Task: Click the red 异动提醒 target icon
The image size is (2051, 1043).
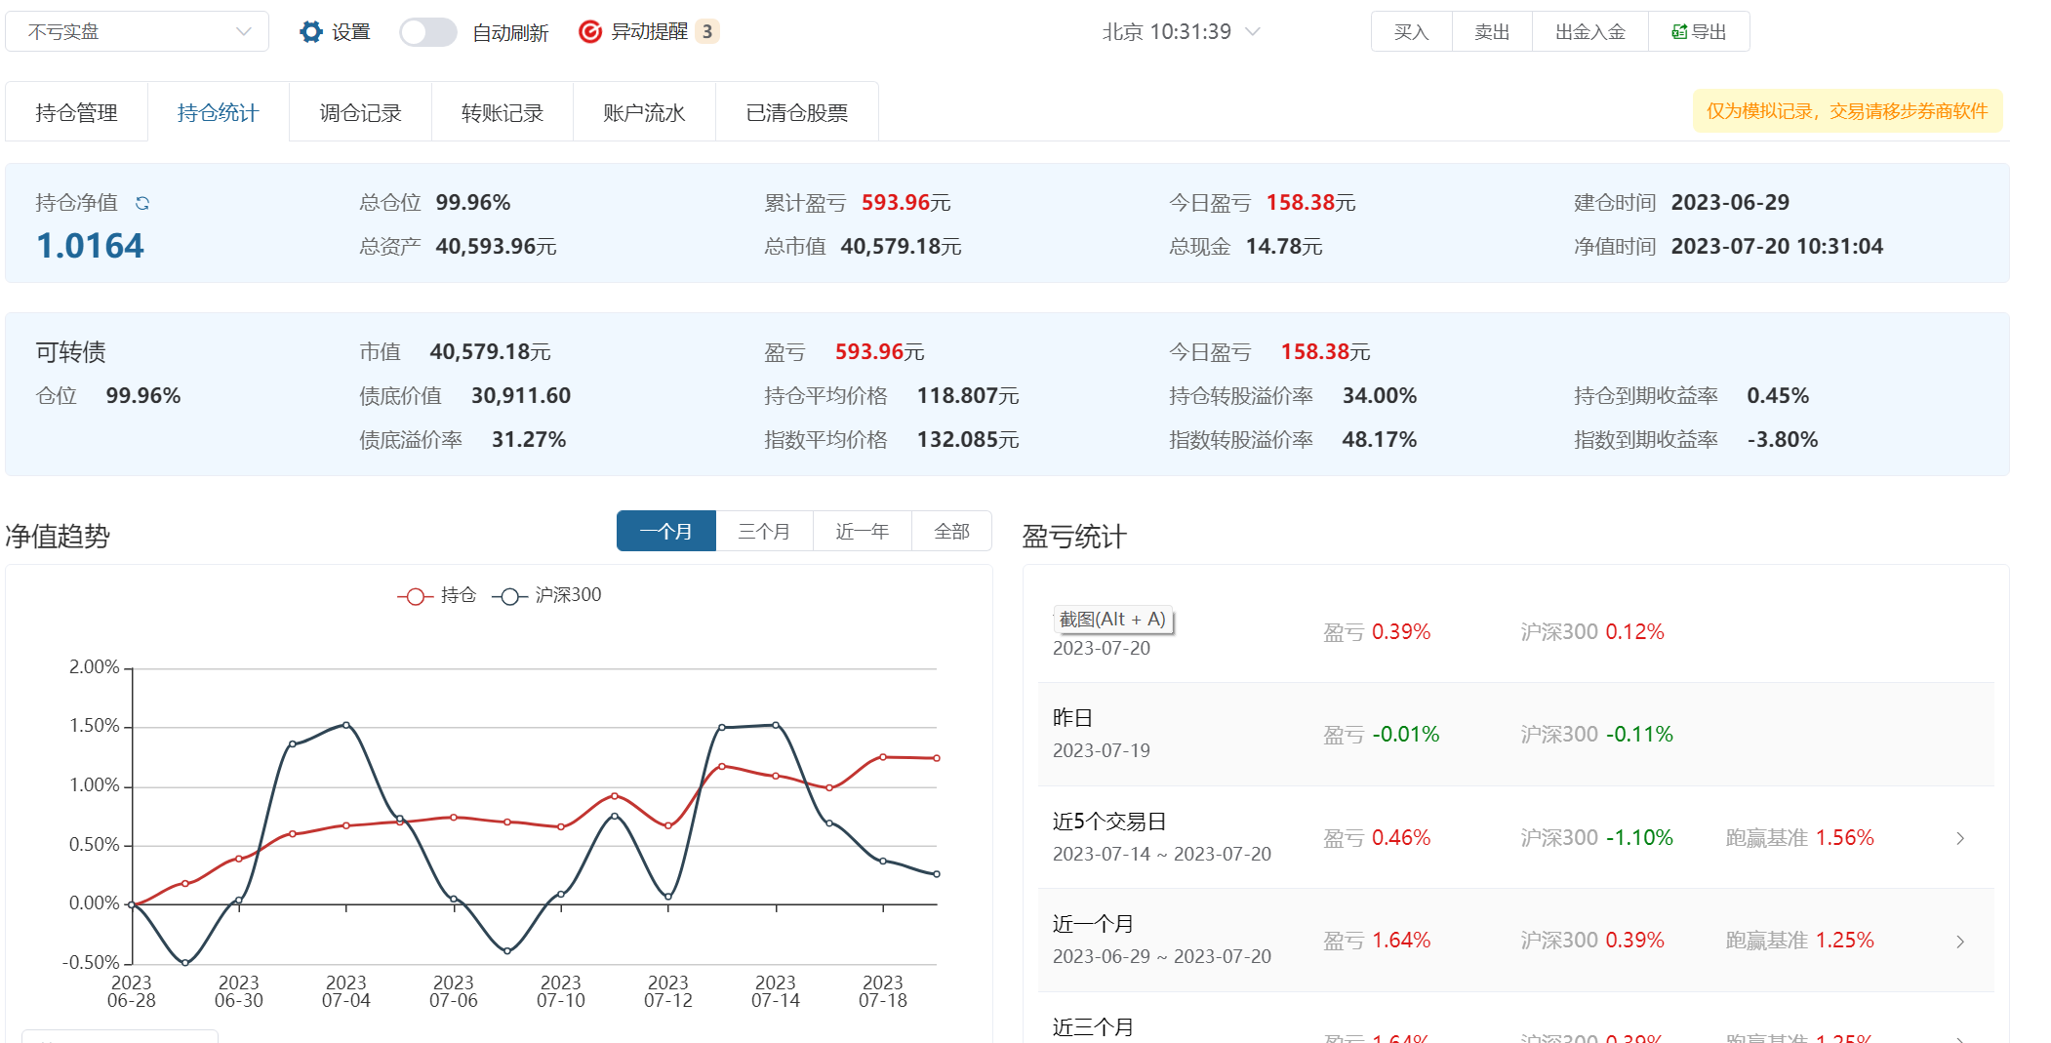Action: coord(589,32)
